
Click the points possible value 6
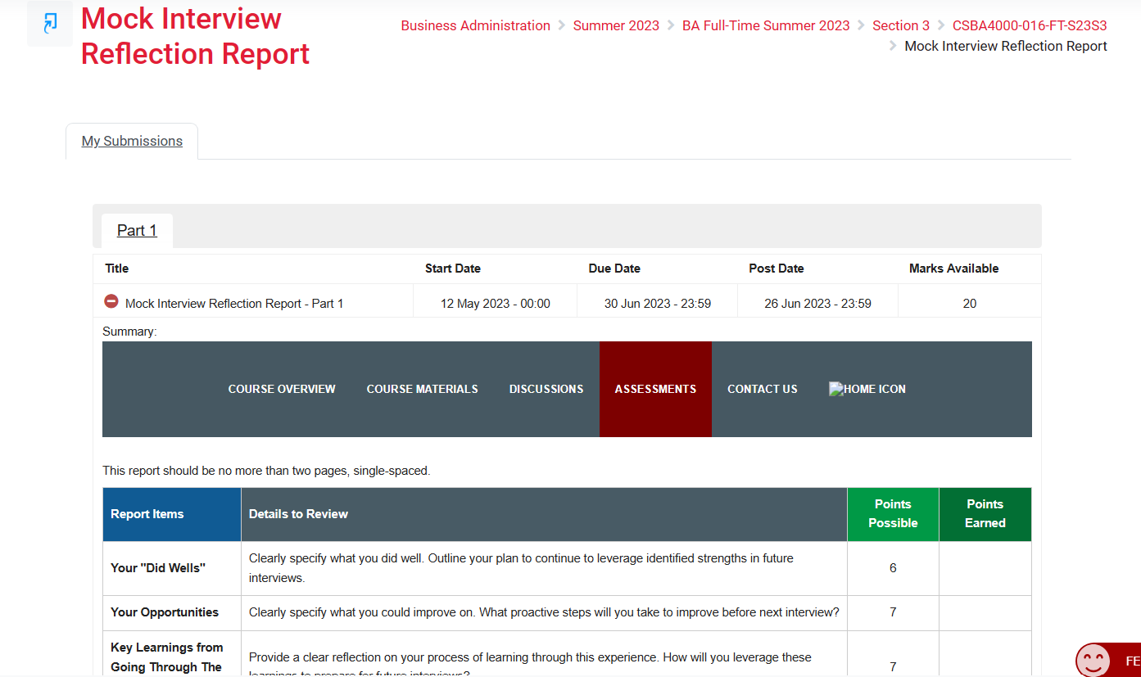pyautogui.click(x=893, y=568)
